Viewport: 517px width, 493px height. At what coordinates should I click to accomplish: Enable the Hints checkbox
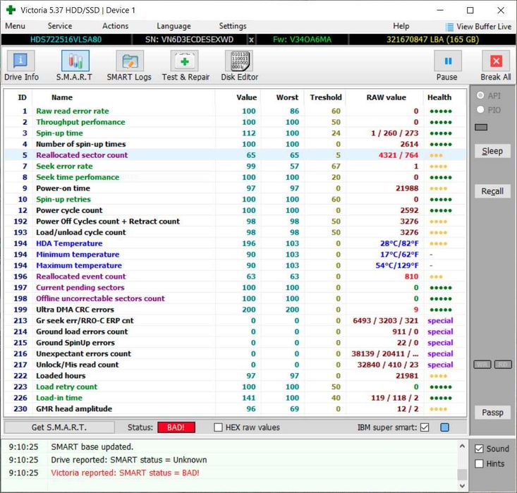tap(479, 463)
